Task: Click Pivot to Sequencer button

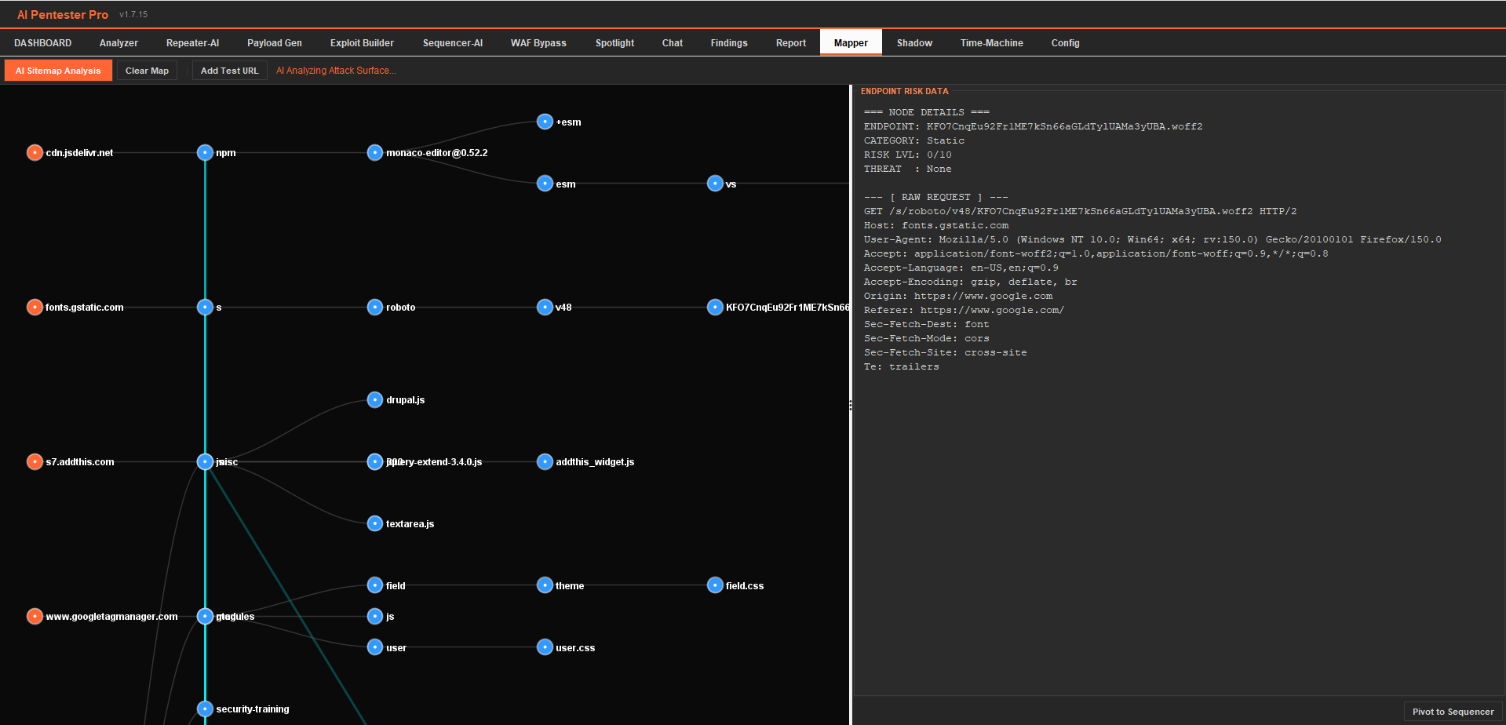Action: pos(1453,712)
